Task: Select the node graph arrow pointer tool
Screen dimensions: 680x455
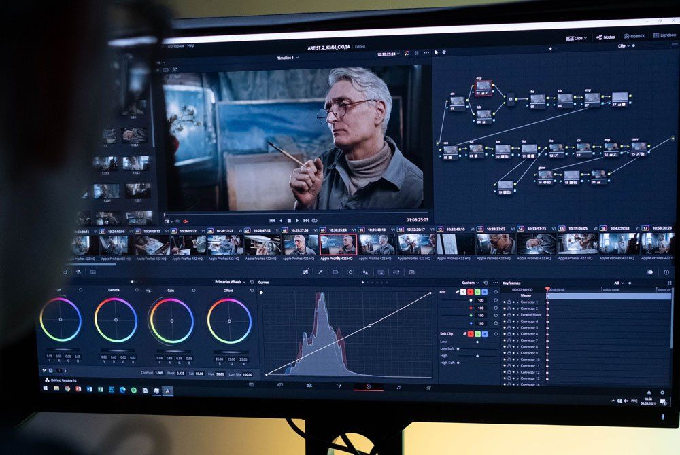Action: (x=437, y=52)
